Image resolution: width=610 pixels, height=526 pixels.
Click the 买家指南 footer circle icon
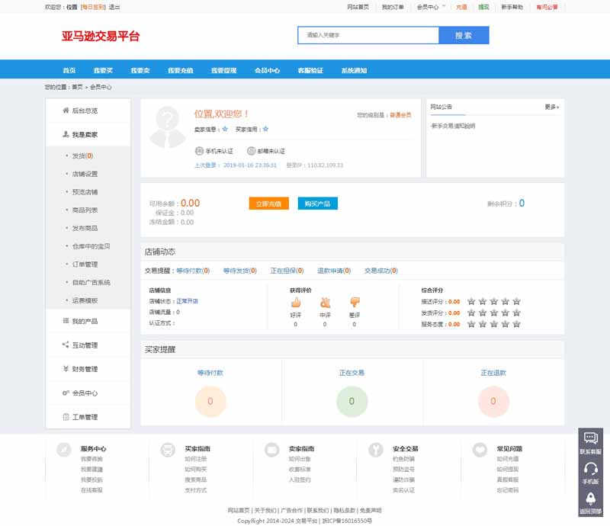pos(168,450)
